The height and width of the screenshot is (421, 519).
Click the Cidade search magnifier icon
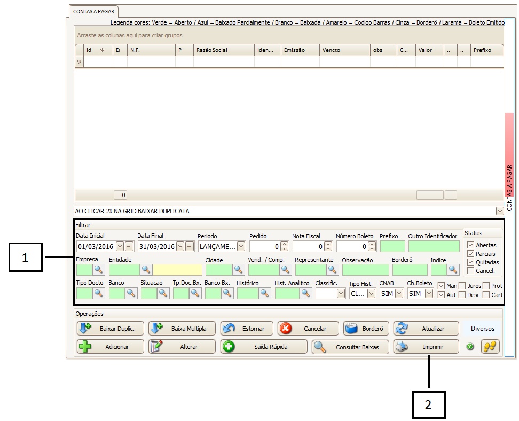[238, 270]
